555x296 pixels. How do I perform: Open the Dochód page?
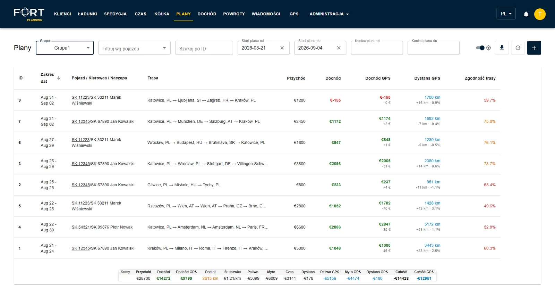(207, 14)
